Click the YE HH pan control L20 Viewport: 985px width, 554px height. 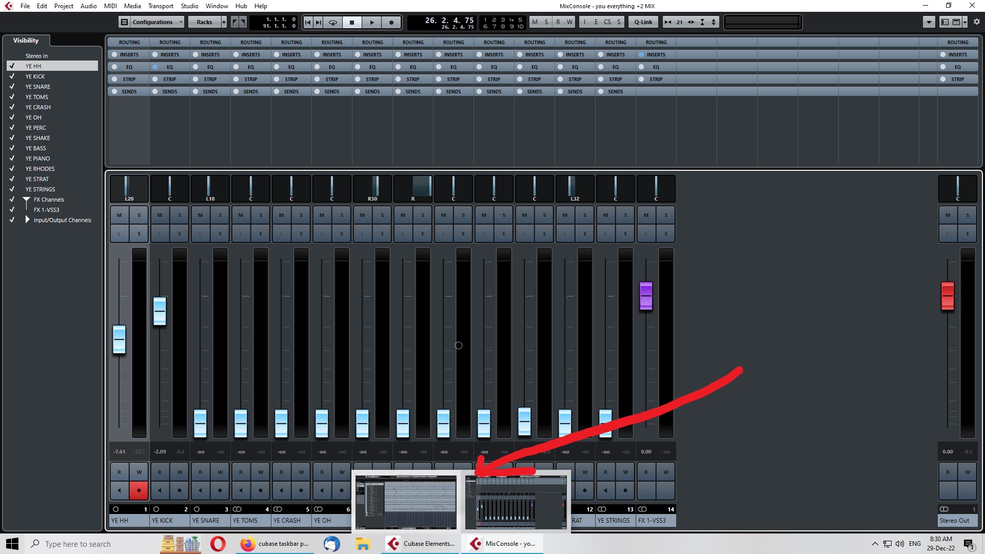coord(129,188)
